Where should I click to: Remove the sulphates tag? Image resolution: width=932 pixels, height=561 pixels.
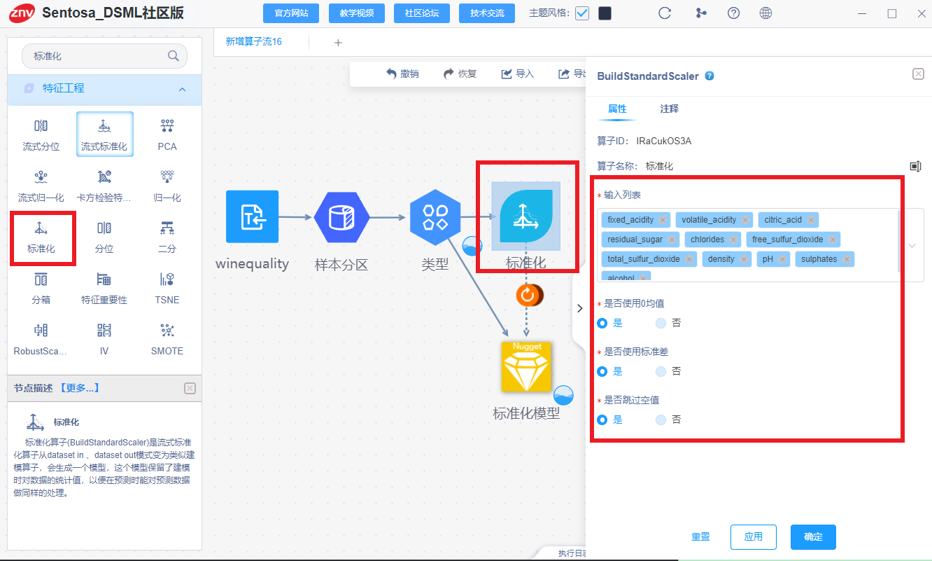846,259
